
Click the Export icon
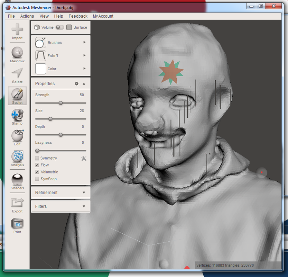pyautogui.click(x=17, y=203)
